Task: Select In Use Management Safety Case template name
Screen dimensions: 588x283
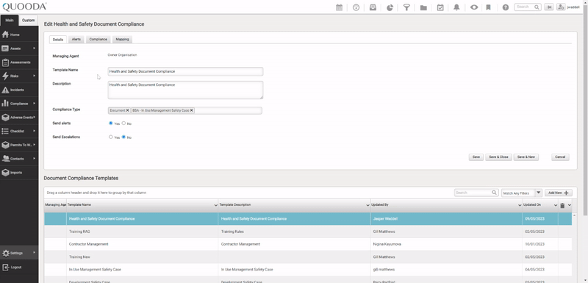Action: [95, 270]
